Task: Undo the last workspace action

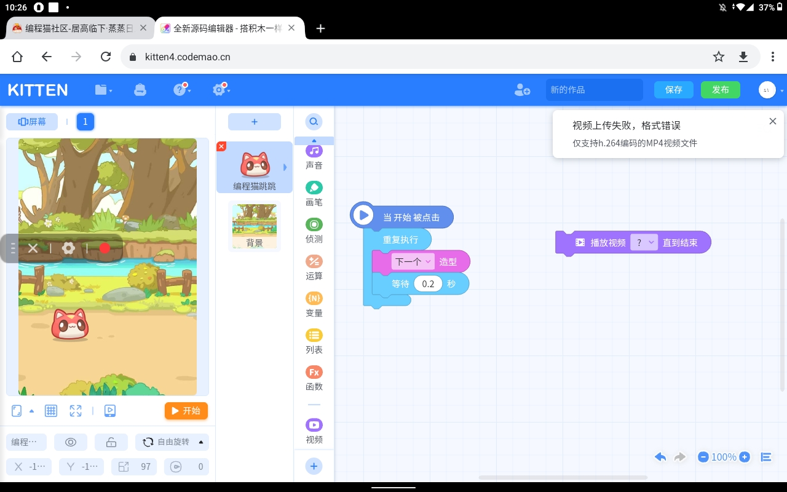Action: 660,457
